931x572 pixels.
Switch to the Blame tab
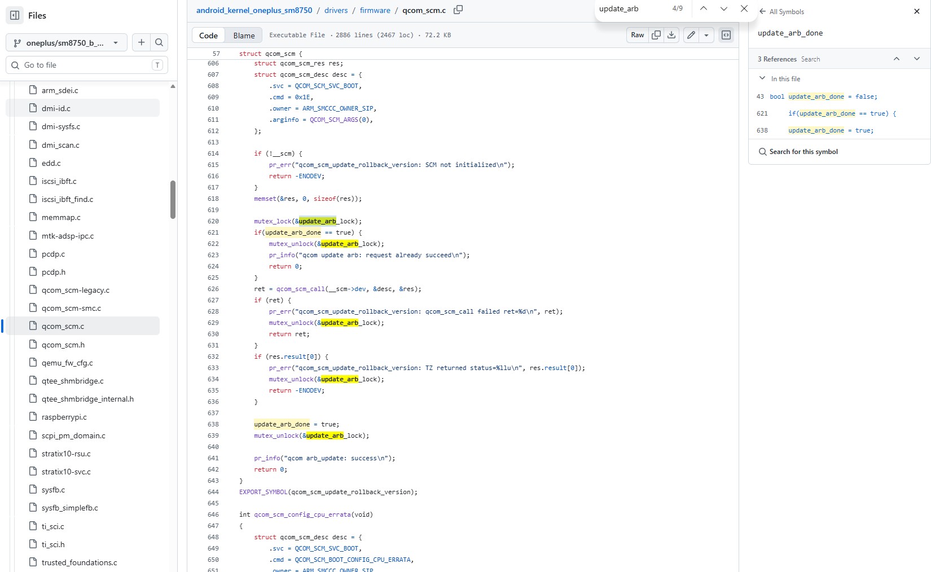(244, 35)
